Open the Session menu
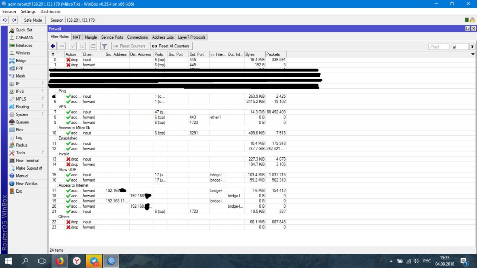 tap(9, 12)
